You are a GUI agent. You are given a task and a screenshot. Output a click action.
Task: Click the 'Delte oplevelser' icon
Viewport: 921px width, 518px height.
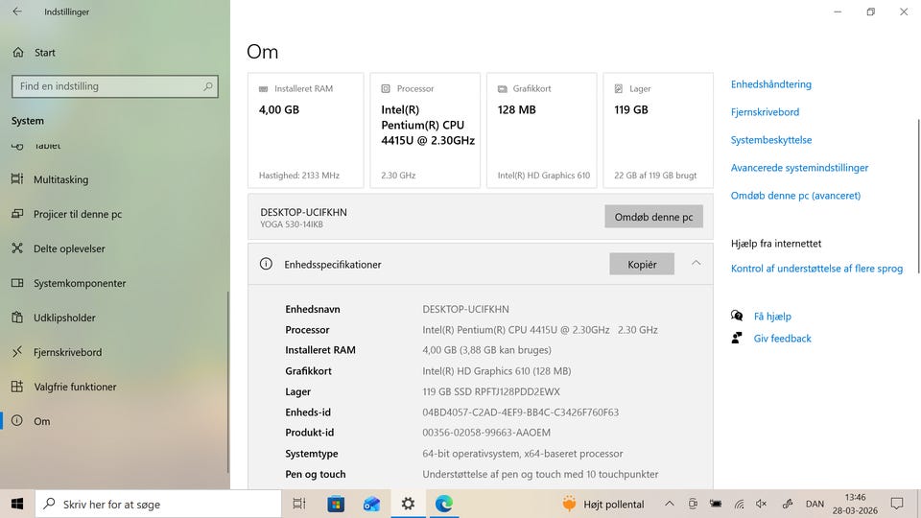(x=17, y=247)
